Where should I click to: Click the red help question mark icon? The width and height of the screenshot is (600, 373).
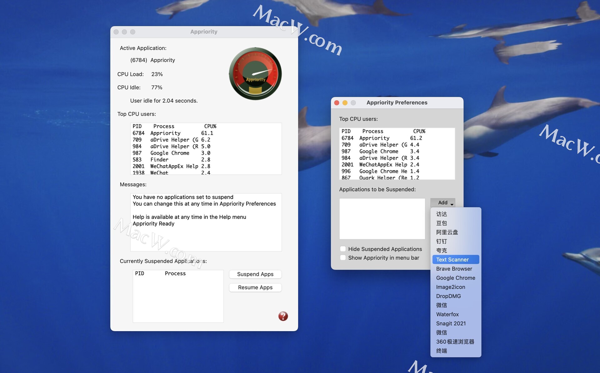pos(283,316)
